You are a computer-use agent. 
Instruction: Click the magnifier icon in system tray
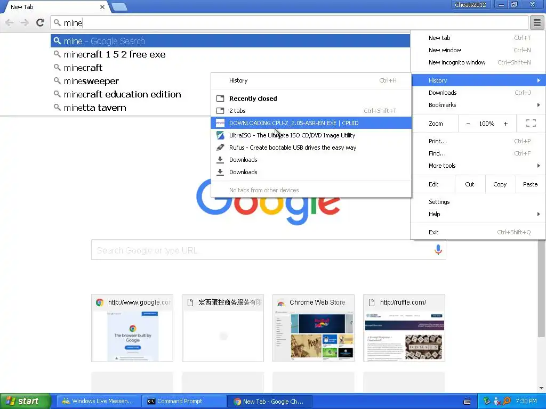[507, 401]
